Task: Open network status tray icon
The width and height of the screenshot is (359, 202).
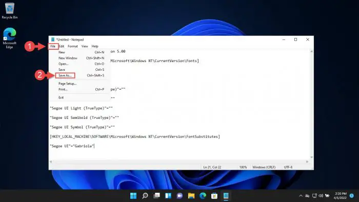Action: point(314,196)
